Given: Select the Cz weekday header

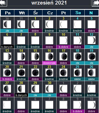Looking at the screenshot, I should click(49, 13).
